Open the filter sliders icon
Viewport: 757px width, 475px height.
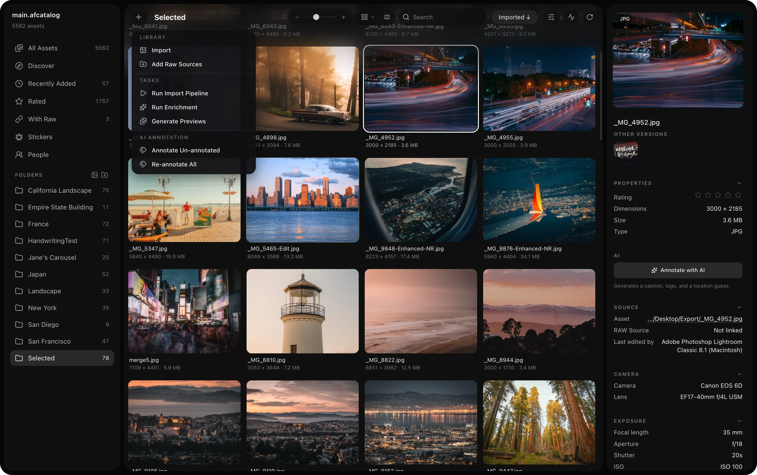coord(551,17)
